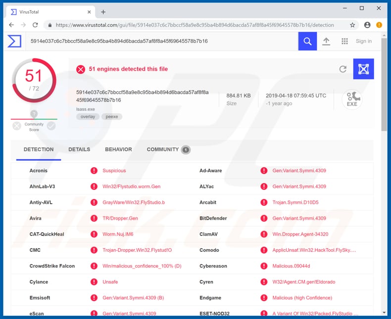Click Win/malicious_confidence_100% (D) text
Image resolution: width=391 pixels, height=319 pixels.
pyautogui.click(x=142, y=266)
